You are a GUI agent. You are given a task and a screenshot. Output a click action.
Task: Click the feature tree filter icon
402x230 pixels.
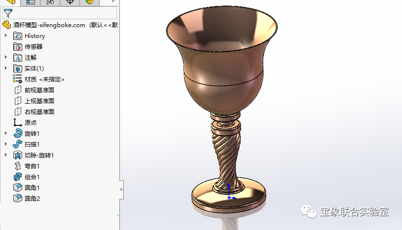point(8,13)
